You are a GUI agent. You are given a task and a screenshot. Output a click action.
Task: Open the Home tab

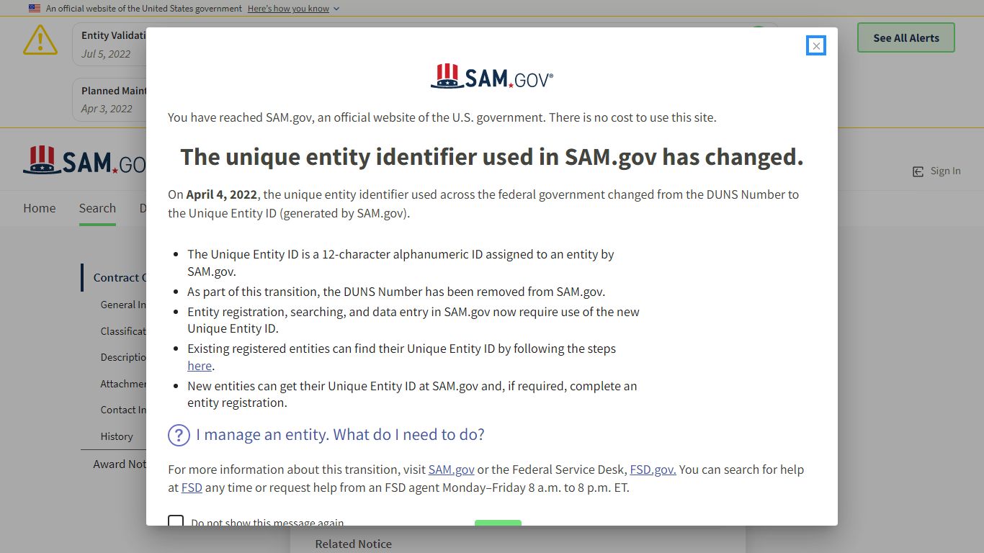point(39,208)
